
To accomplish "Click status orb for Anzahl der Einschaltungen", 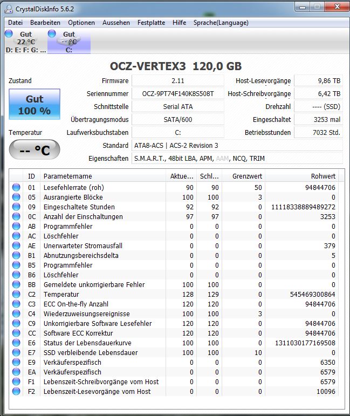I will tap(16, 216).
